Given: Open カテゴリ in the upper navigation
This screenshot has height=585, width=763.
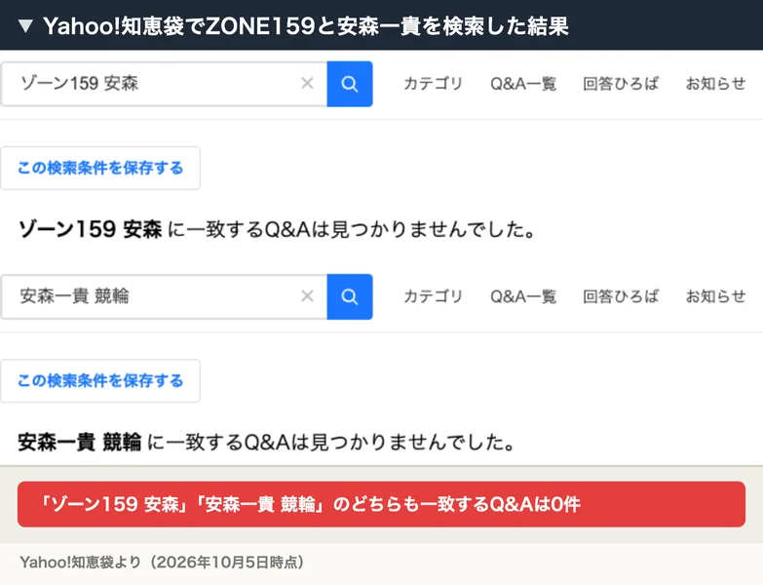Looking at the screenshot, I should (x=433, y=84).
